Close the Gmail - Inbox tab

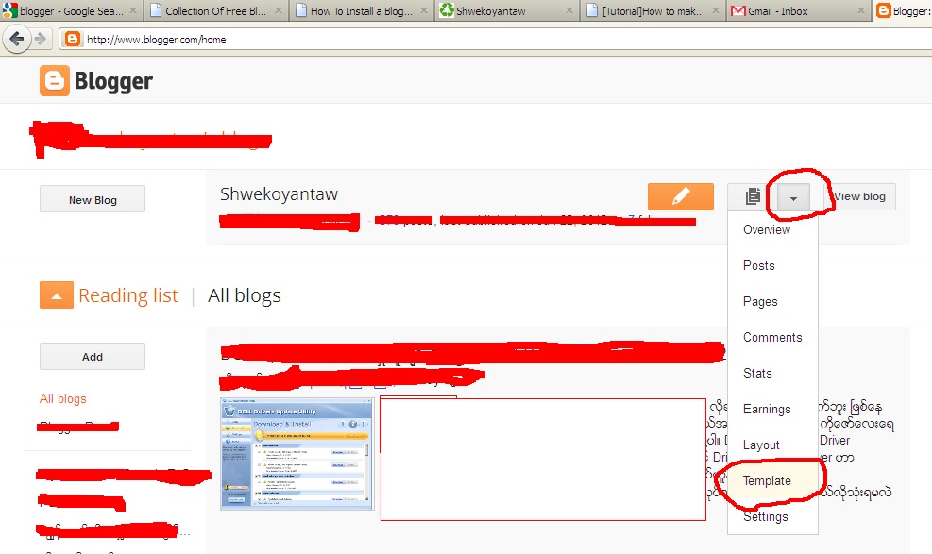[860, 10]
